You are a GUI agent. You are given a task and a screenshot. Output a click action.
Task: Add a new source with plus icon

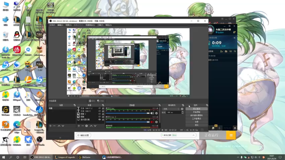[79, 126]
